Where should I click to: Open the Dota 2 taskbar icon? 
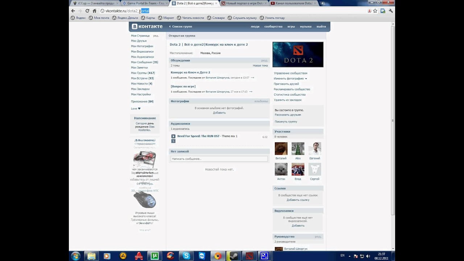pos(249,256)
